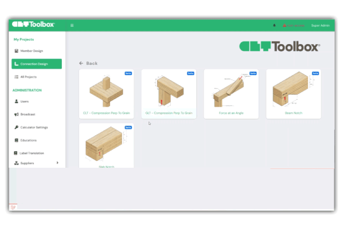The height and width of the screenshot is (229, 344).
Task: Select Connection Design in sidebar
Action: (37, 64)
